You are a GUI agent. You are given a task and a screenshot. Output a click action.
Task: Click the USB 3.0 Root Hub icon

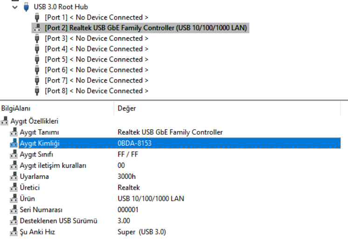(27, 7)
